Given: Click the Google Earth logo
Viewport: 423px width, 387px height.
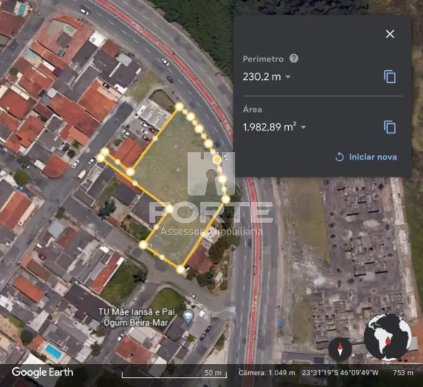Looking at the screenshot, I should pyautogui.click(x=42, y=372).
